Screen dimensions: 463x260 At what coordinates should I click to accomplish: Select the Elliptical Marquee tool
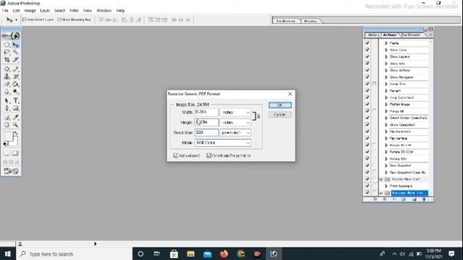coord(7,45)
